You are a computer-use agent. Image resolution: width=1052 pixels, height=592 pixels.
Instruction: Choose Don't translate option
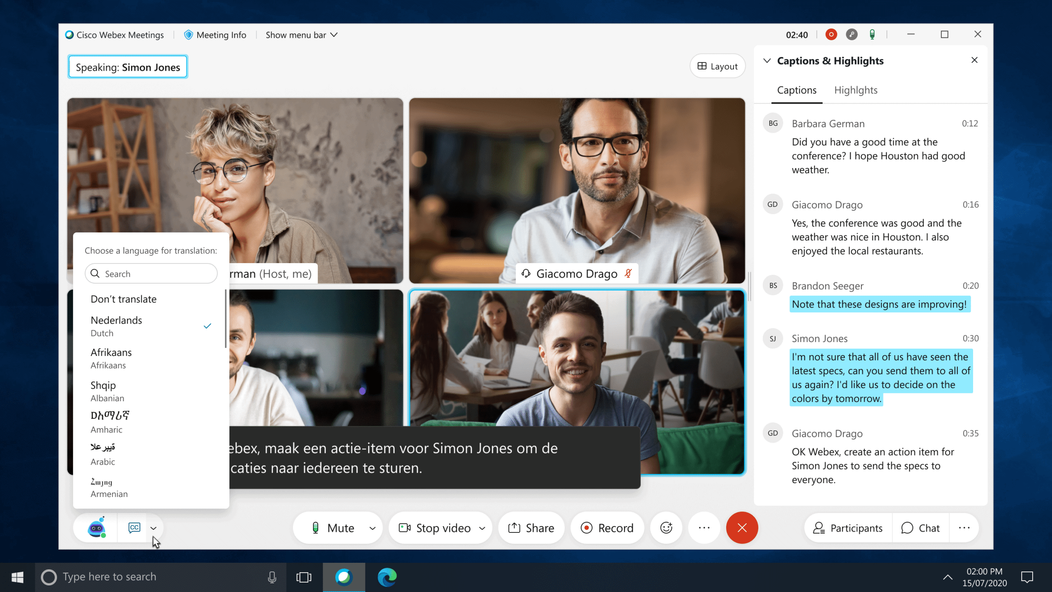pyautogui.click(x=123, y=299)
